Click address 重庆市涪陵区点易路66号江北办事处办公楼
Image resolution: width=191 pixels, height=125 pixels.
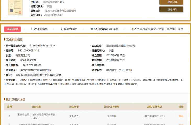(x=38, y=75)
